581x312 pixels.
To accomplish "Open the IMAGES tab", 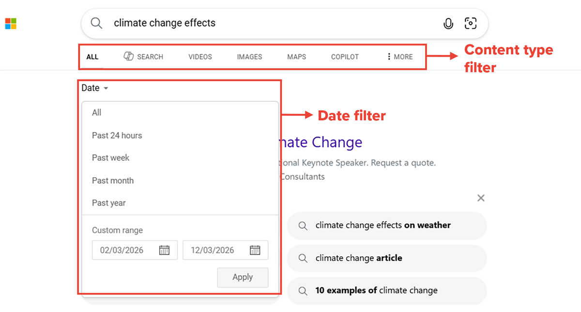I will click(x=249, y=57).
